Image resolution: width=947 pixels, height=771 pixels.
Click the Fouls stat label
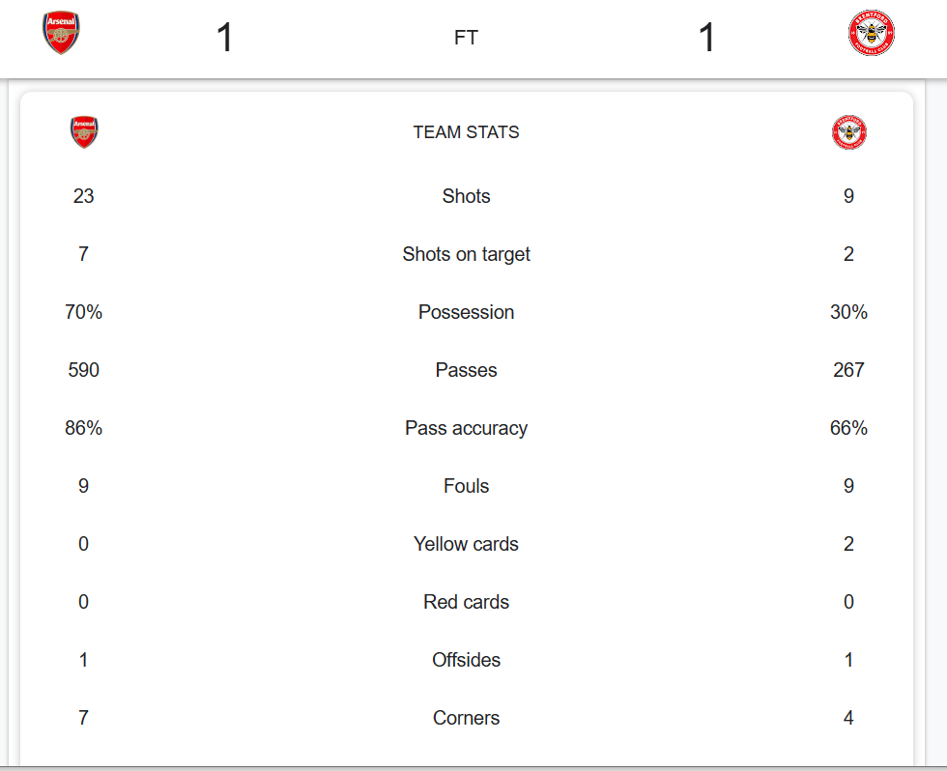pos(466,486)
